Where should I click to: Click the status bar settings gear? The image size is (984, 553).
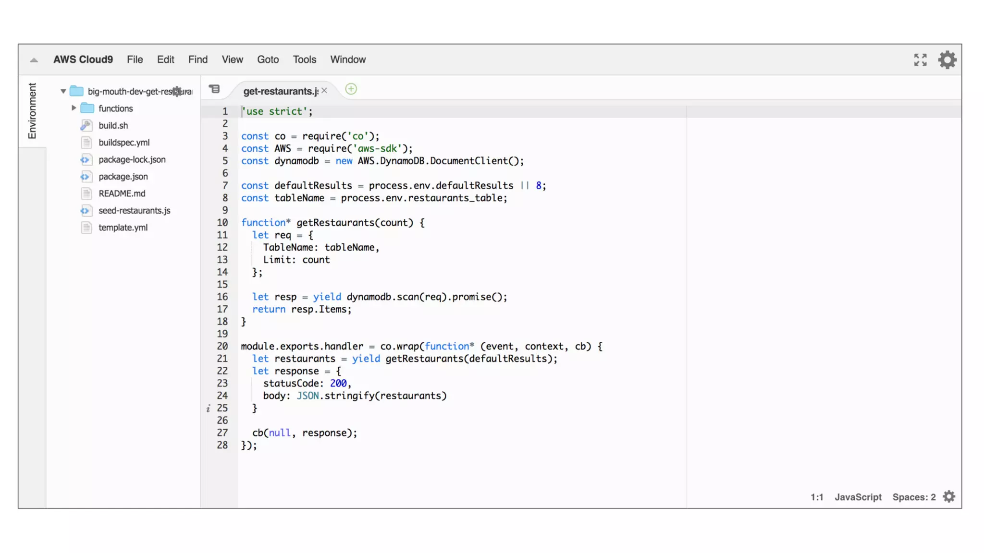(x=949, y=497)
